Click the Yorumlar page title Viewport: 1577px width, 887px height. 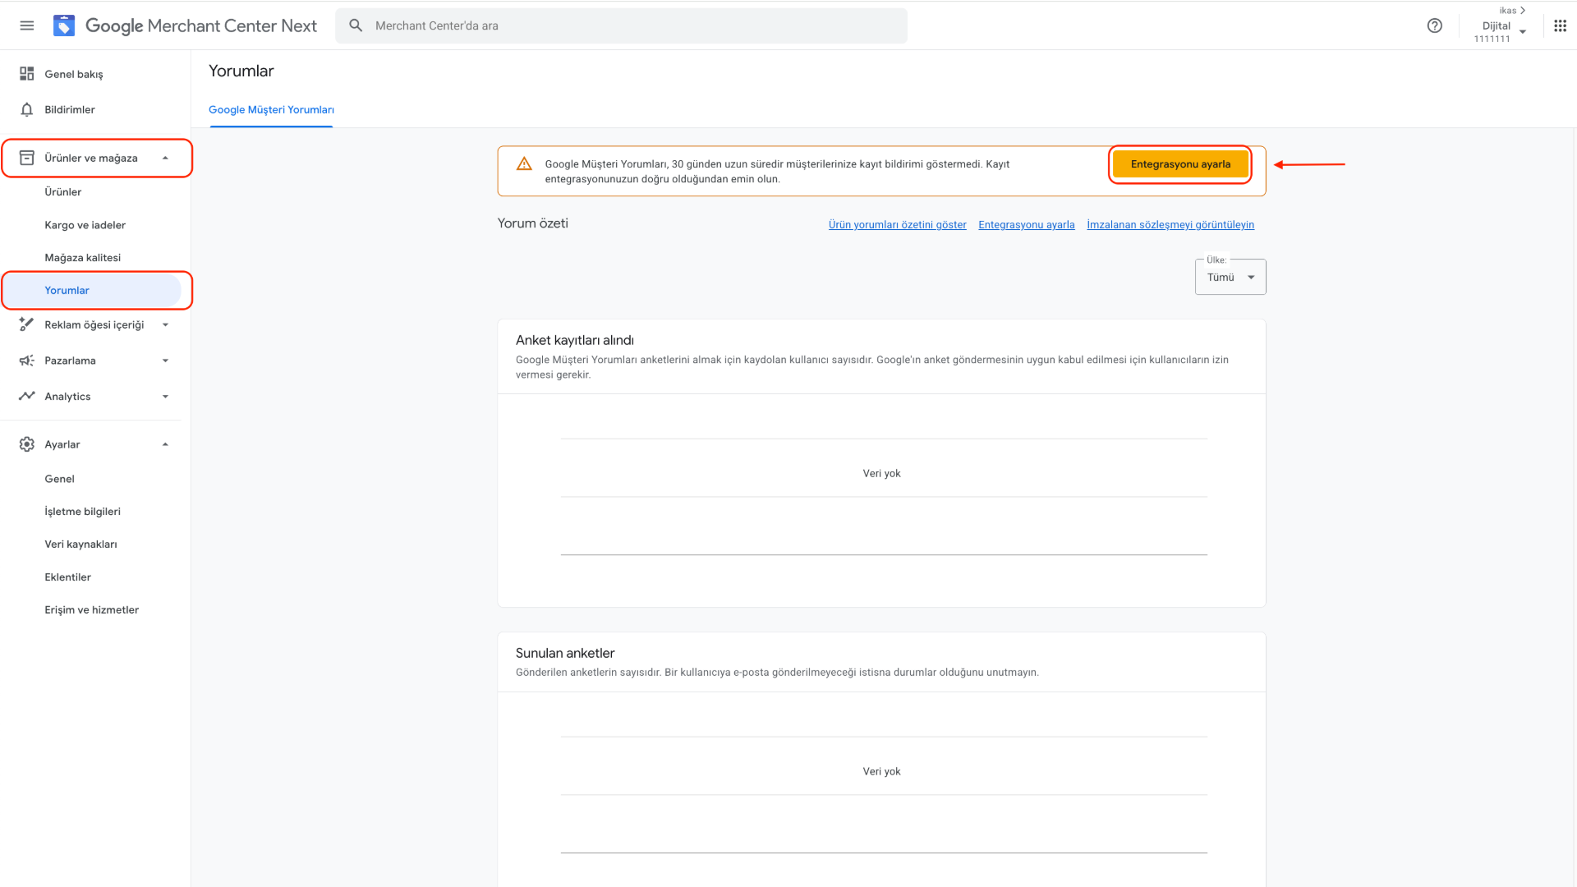coord(241,71)
